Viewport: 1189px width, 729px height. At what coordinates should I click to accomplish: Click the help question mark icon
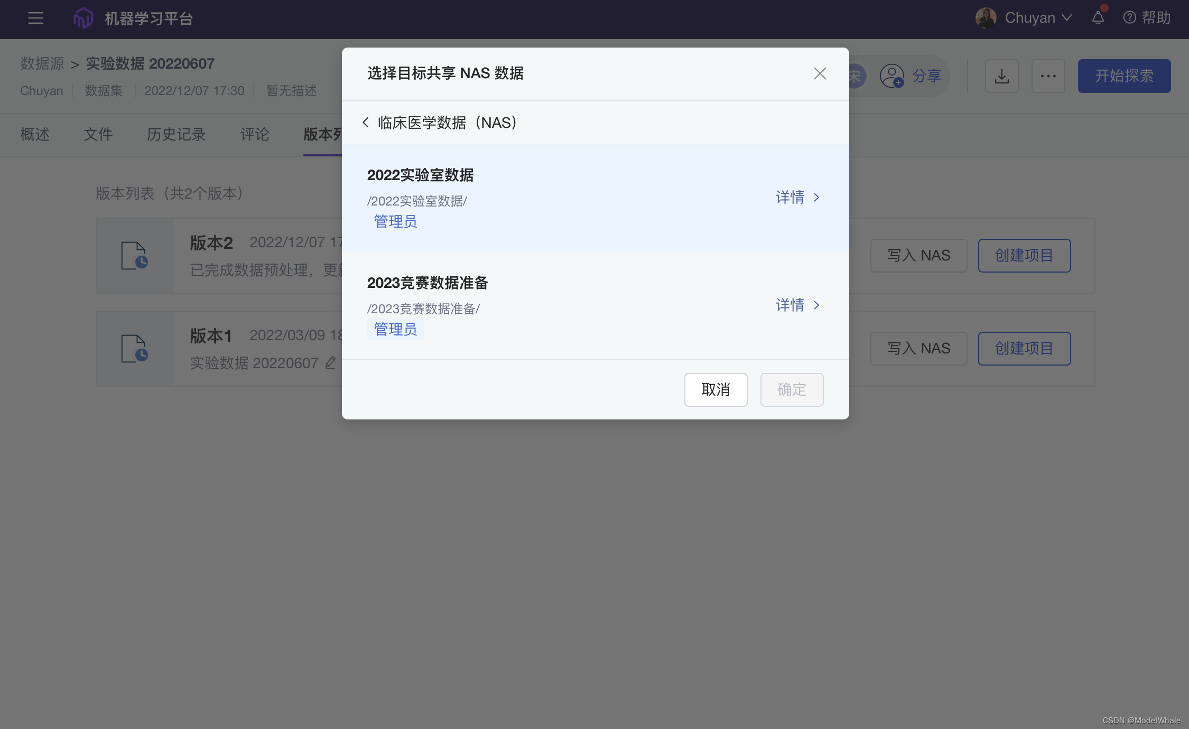click(x=1129, y=18)
